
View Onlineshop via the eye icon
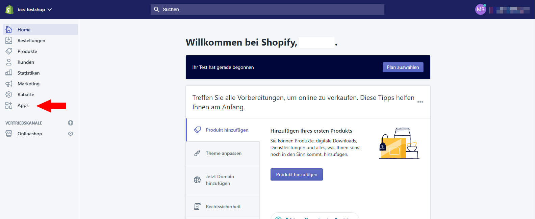[x=71, y=134]
